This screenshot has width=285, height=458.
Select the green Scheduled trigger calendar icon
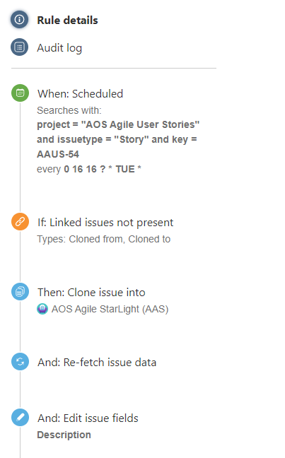20,93
